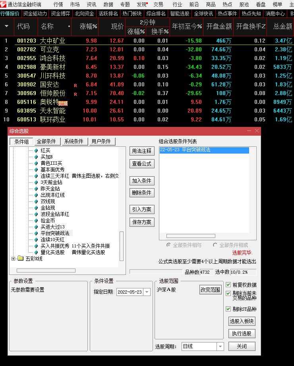Select 全部条件相或 radio button

pos(215,245)
